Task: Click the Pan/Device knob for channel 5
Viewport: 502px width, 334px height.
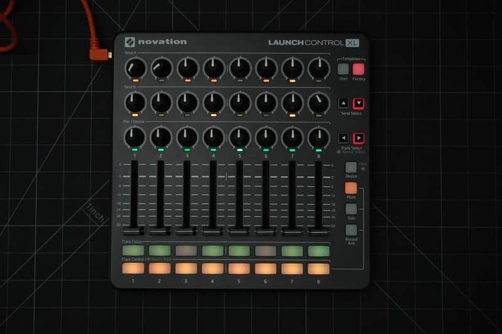Action: [x=240, y=137]
